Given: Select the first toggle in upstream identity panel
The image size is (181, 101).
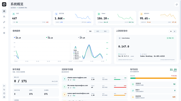Looking at the screenshot, I should [171, 31].
